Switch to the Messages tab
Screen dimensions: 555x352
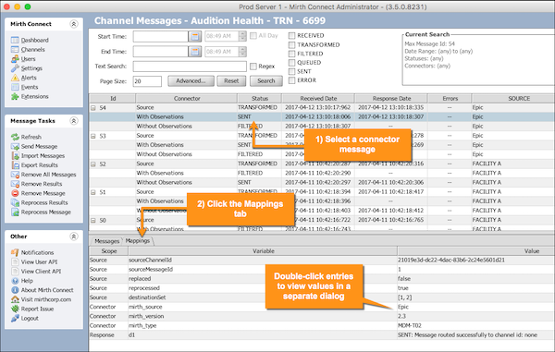(106, 241)
